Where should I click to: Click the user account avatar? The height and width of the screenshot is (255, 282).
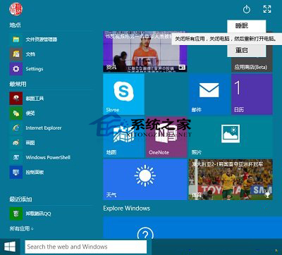(16, 9)
